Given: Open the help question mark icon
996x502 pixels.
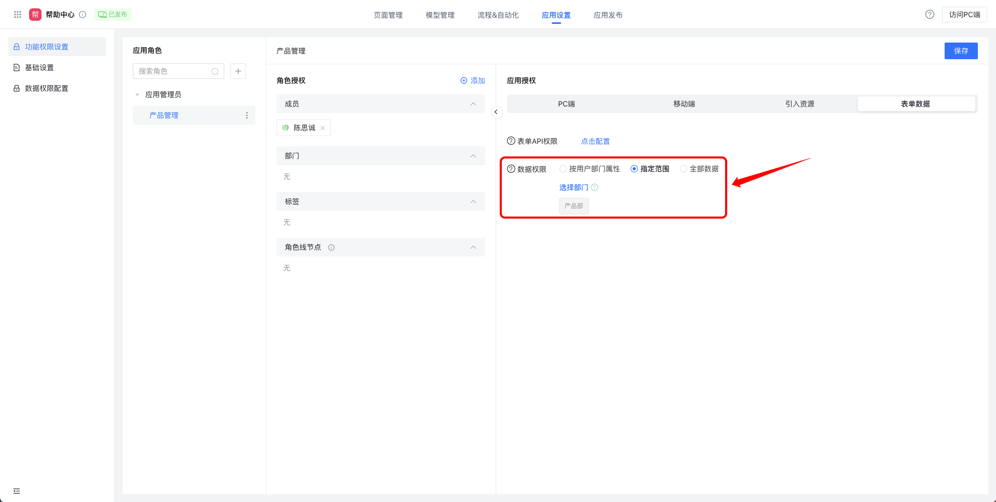Looking at the screenshot, I should (x=930, y=15).
